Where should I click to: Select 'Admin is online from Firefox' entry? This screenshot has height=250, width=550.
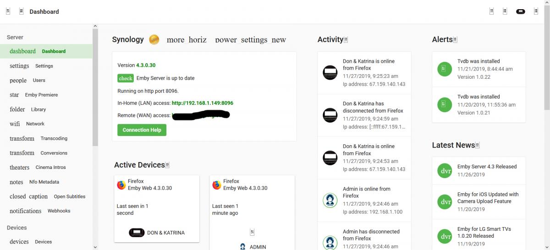click(x=364, y=201)
